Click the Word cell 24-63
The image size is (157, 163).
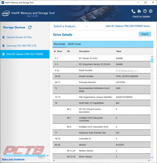click(57, 76)
